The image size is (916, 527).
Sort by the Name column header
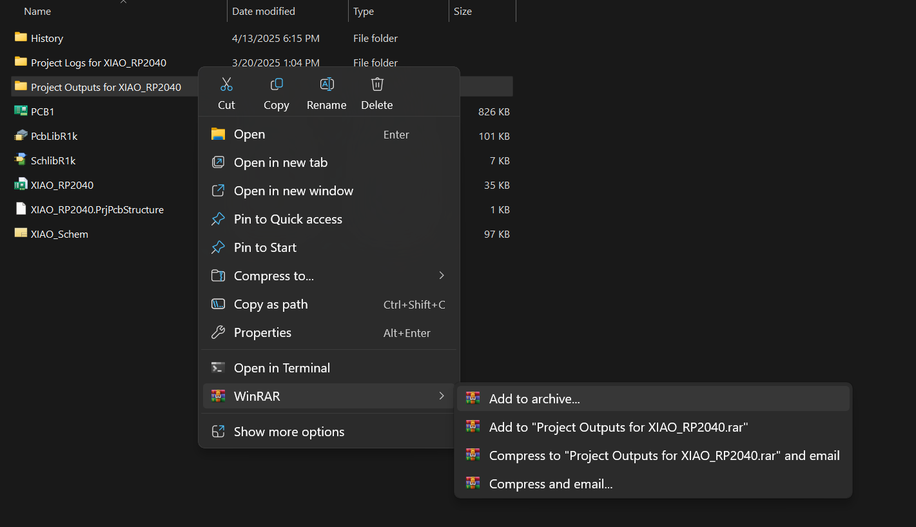click(37, 12)
